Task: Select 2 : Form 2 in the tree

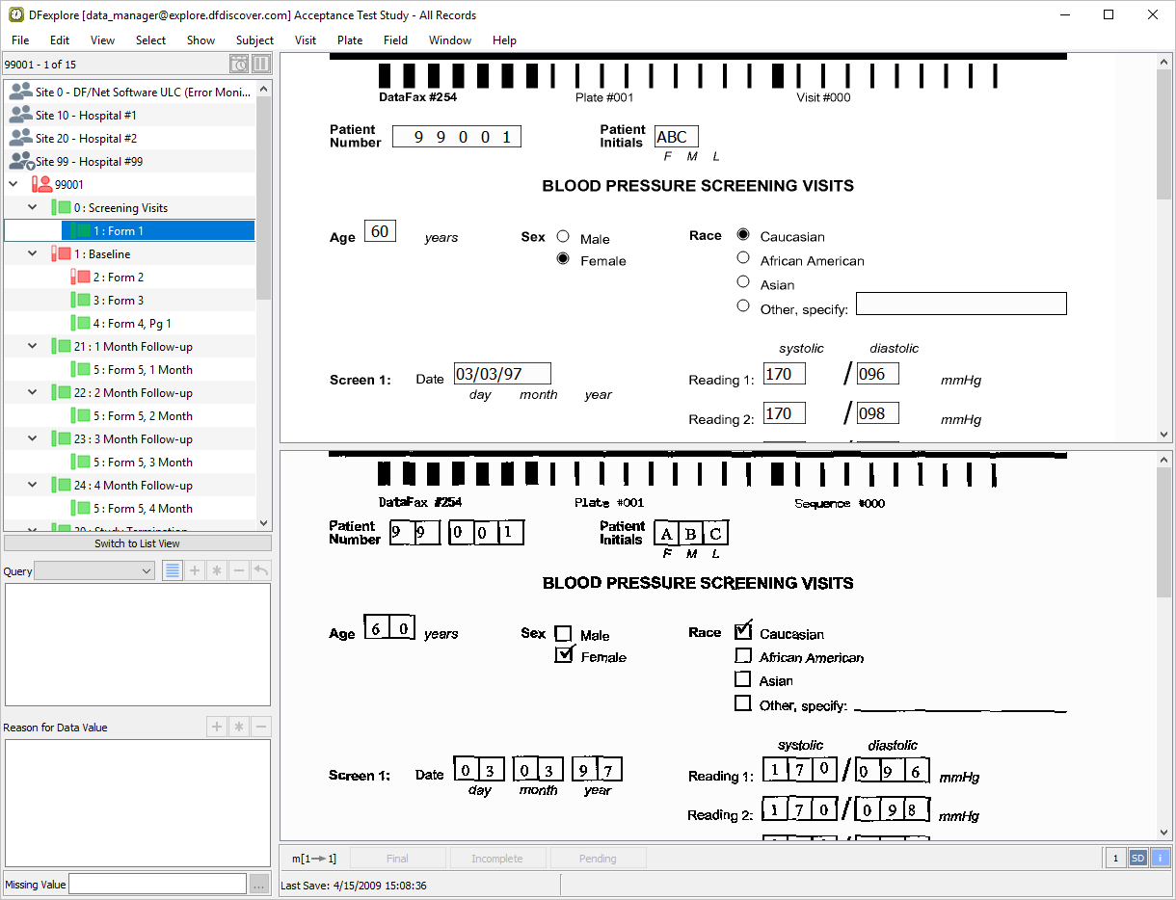Action: (x=119, y=278)
